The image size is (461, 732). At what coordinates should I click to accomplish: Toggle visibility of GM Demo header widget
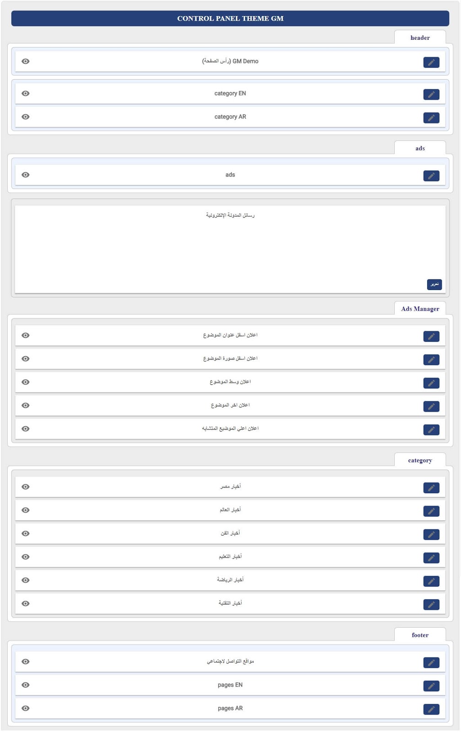point(26,61)
